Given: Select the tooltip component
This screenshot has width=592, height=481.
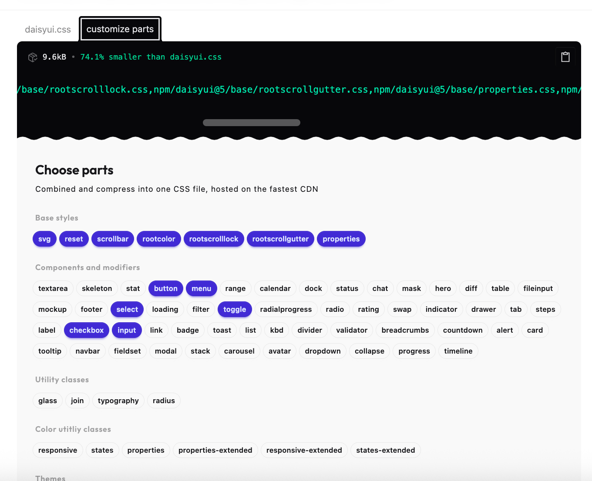Looking at the screenshot, I should (x=50, y=351).
